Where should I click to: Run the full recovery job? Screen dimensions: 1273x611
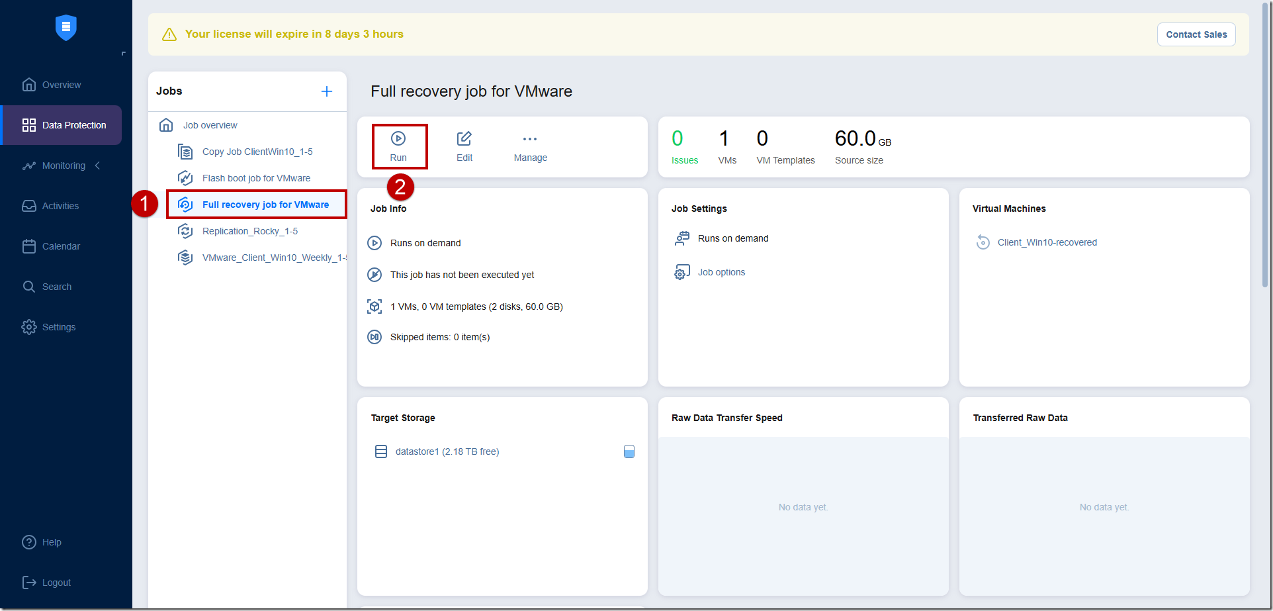tap(399, 146)
